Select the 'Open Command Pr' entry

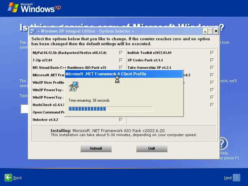pos(48,112)
